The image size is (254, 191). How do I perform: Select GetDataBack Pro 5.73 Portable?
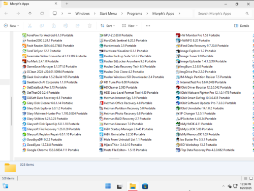tap(45, 88)
